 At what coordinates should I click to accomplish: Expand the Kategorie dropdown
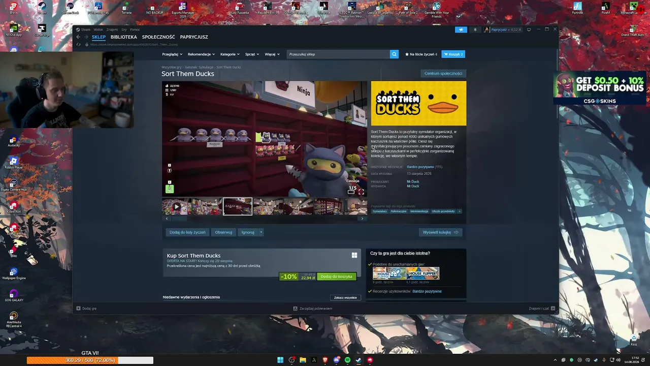(230, 54)
